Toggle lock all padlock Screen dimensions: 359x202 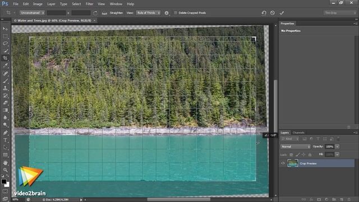pyautogui.click(x=310, y=155)
